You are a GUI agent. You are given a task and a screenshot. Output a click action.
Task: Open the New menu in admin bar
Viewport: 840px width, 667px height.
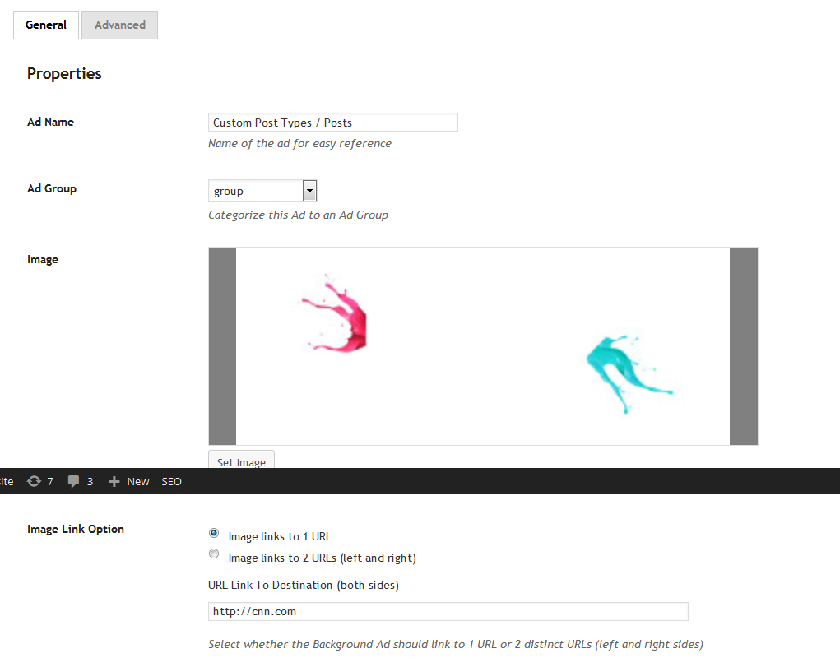tap(138, 482)
